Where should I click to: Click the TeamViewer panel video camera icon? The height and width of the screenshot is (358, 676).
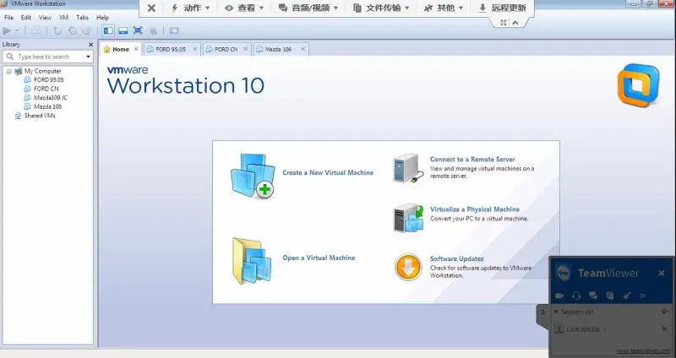click(x=559, y=296)
